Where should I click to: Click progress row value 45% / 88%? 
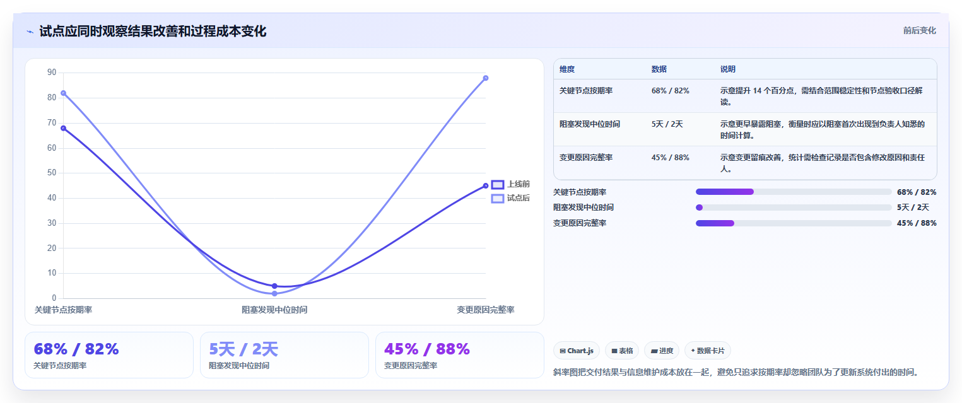917,223
